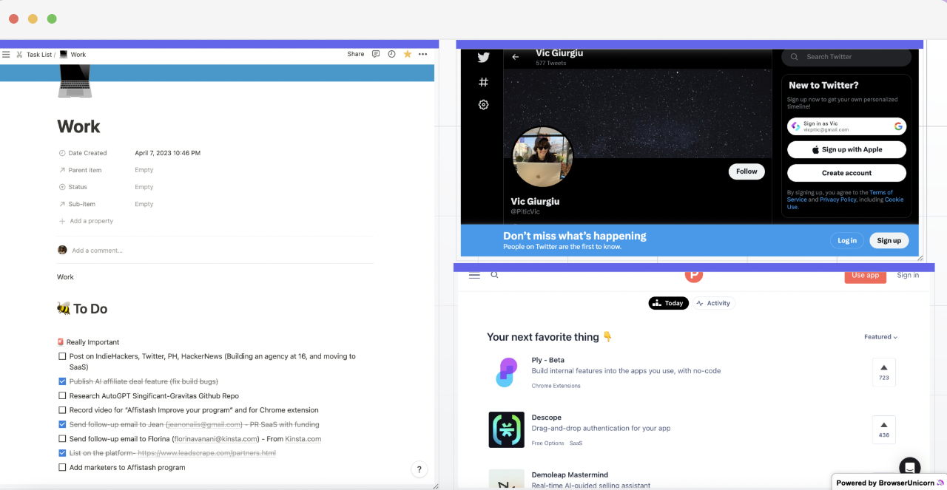The image size is (947, 490).
Task: Open page history clock icon in Notion
Action: click(391, 54)
